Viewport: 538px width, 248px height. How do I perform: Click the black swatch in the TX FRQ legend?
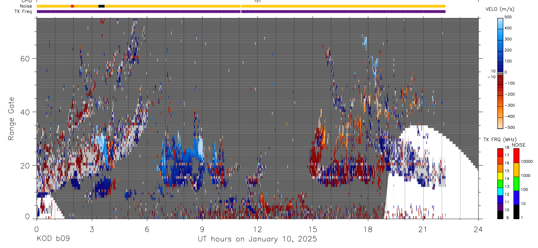coord(500,215)
